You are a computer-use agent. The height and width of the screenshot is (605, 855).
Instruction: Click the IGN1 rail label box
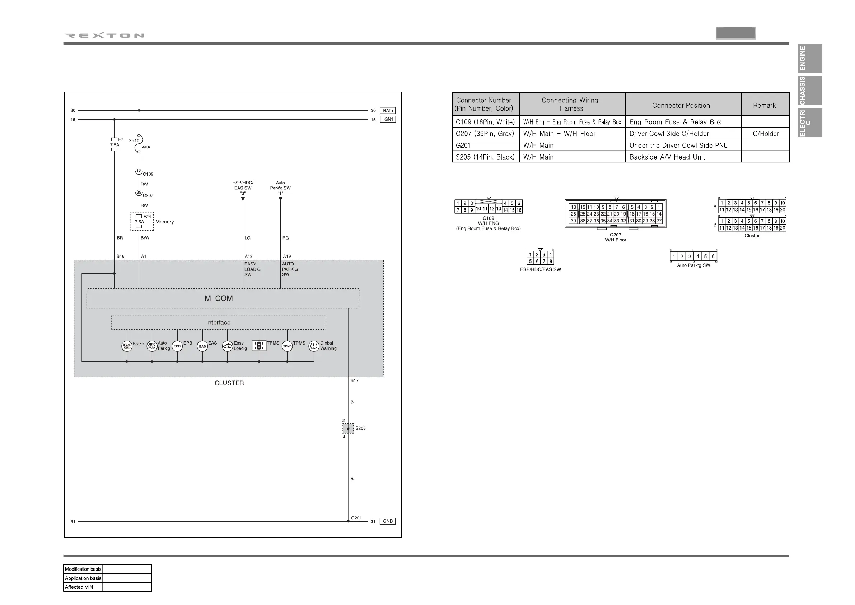pyautogui.click(x=388, y=119)
